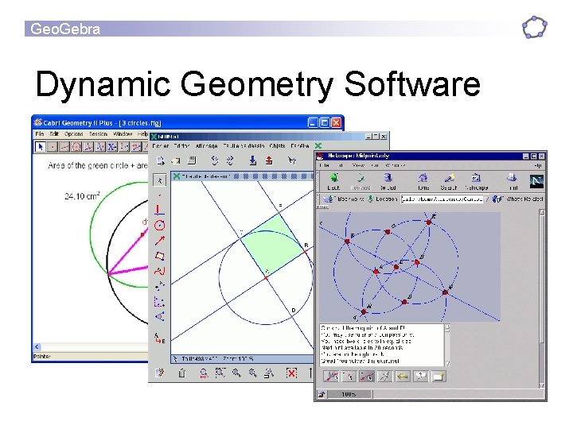Image resolution: width=573 pixels, height=429 pixels.
Task: Open Window menu in Cabri Geometry
Action: [x=123, y=134]
